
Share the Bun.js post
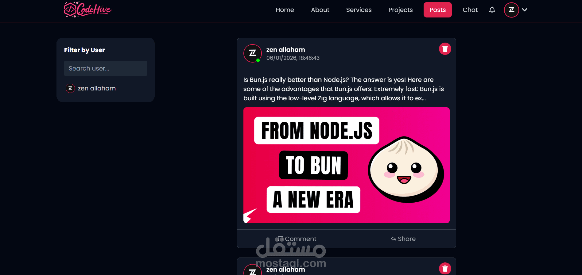point(403,239)
